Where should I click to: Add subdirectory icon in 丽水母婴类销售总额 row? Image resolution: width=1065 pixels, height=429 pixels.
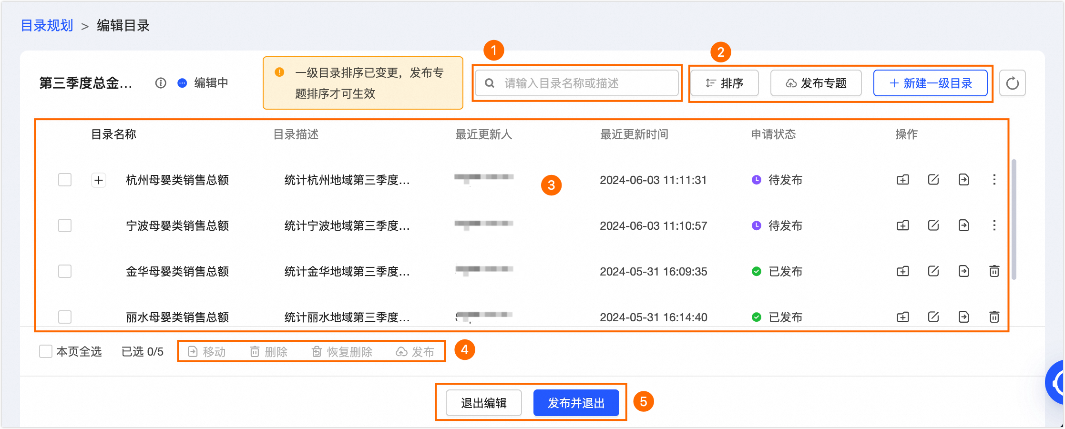point(903,317)
